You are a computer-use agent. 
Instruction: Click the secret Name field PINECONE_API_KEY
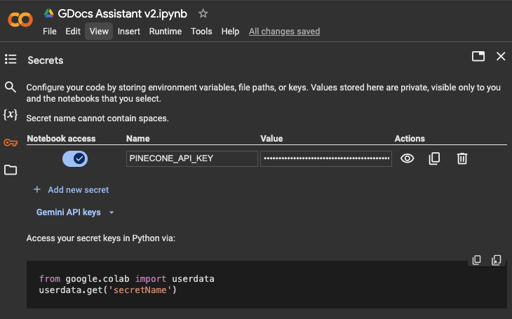[191, 158]
